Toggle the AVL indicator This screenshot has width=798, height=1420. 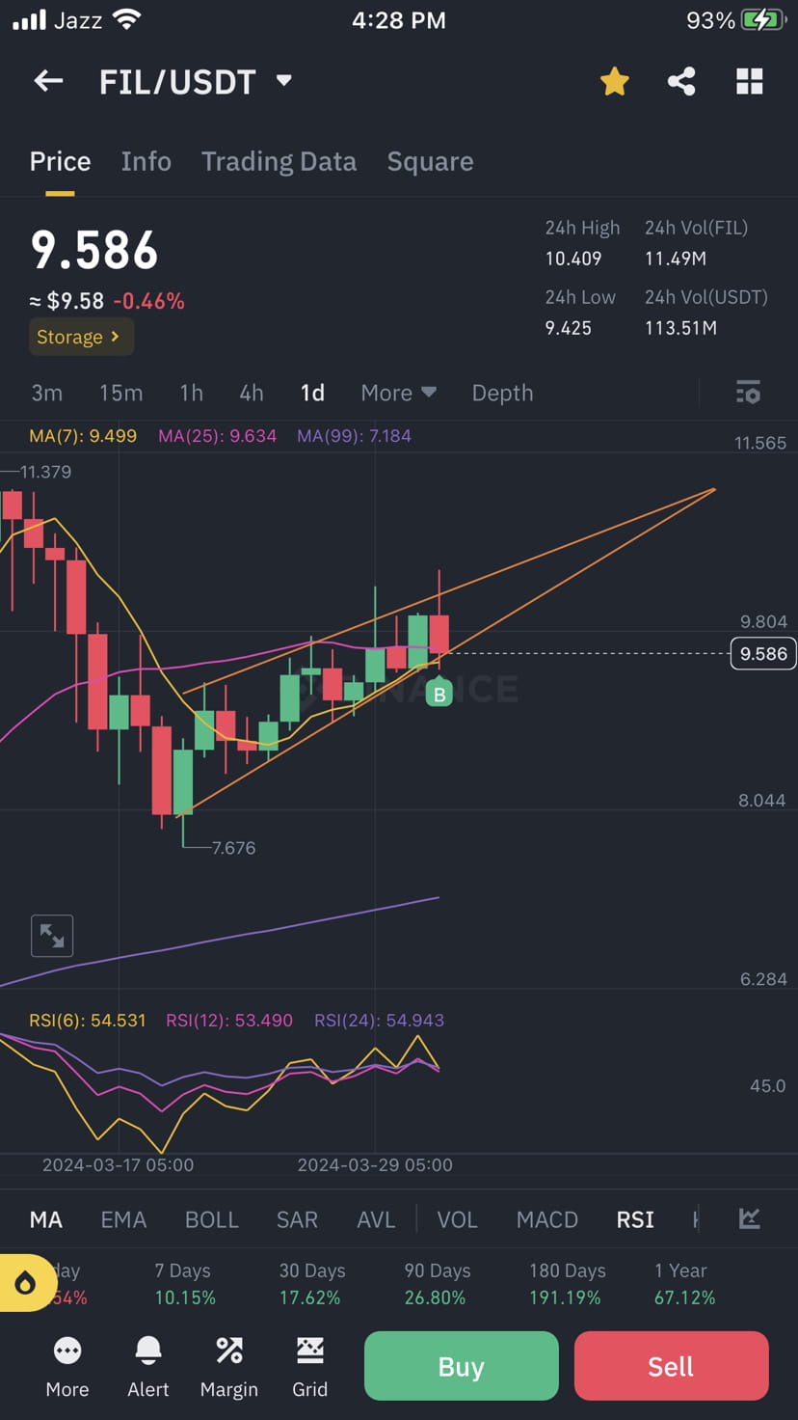coord(376,1219)
